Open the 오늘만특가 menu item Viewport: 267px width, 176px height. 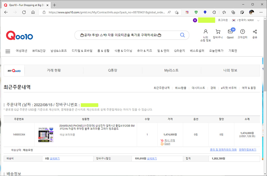pyautogui.click(x=216, y=51)
